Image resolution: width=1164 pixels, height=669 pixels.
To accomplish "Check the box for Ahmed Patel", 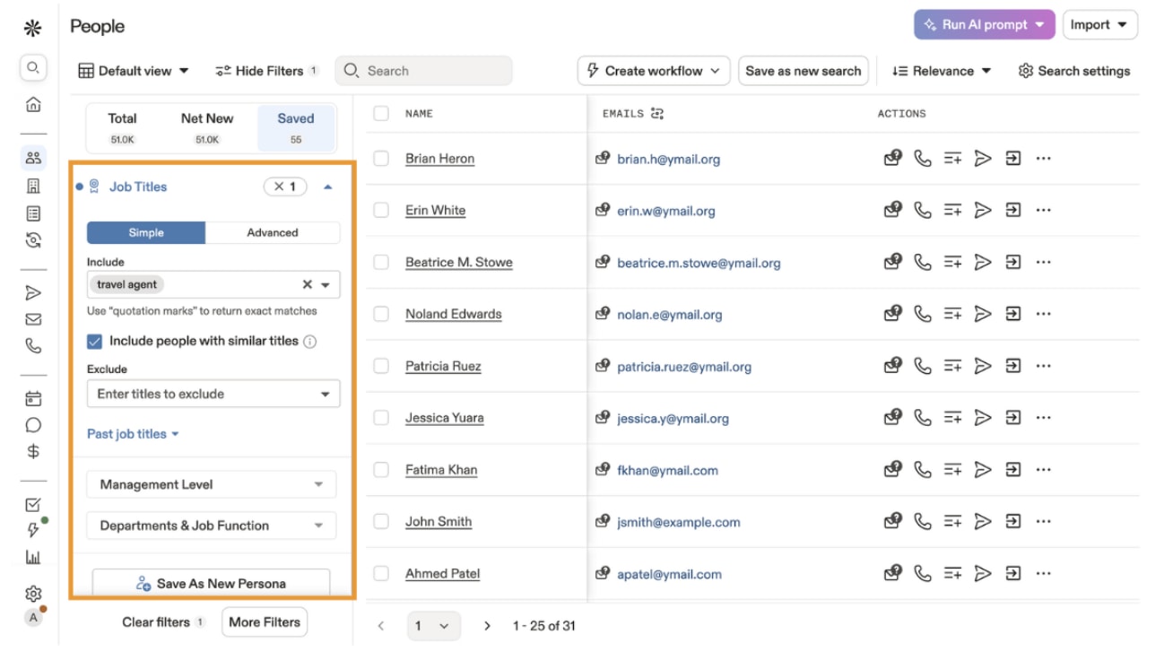I will pyautogui.click(x=381, y=573).
